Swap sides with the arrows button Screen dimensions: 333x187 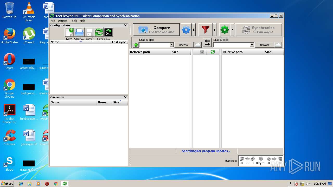pyautogui.click(x=207, y=43)
